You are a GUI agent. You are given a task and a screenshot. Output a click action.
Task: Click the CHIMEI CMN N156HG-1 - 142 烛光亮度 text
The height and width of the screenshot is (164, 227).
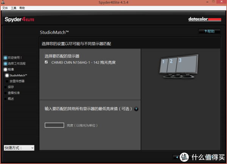pyautogui.click(x=83, y=62)
